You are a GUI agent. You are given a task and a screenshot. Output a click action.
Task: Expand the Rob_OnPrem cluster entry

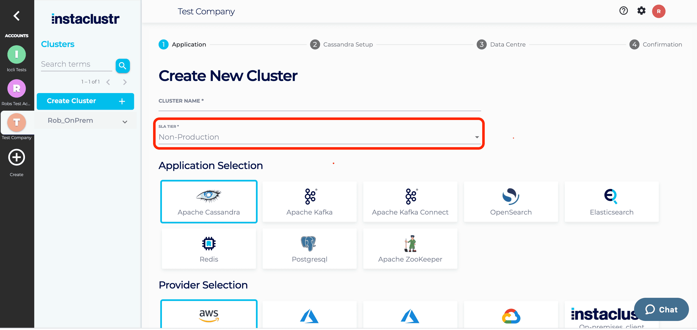coord(124,121)
